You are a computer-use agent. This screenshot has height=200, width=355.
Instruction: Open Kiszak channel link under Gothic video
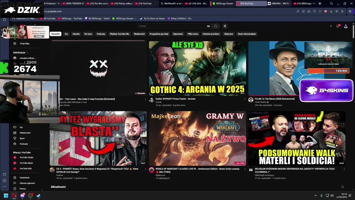(158, 102)
